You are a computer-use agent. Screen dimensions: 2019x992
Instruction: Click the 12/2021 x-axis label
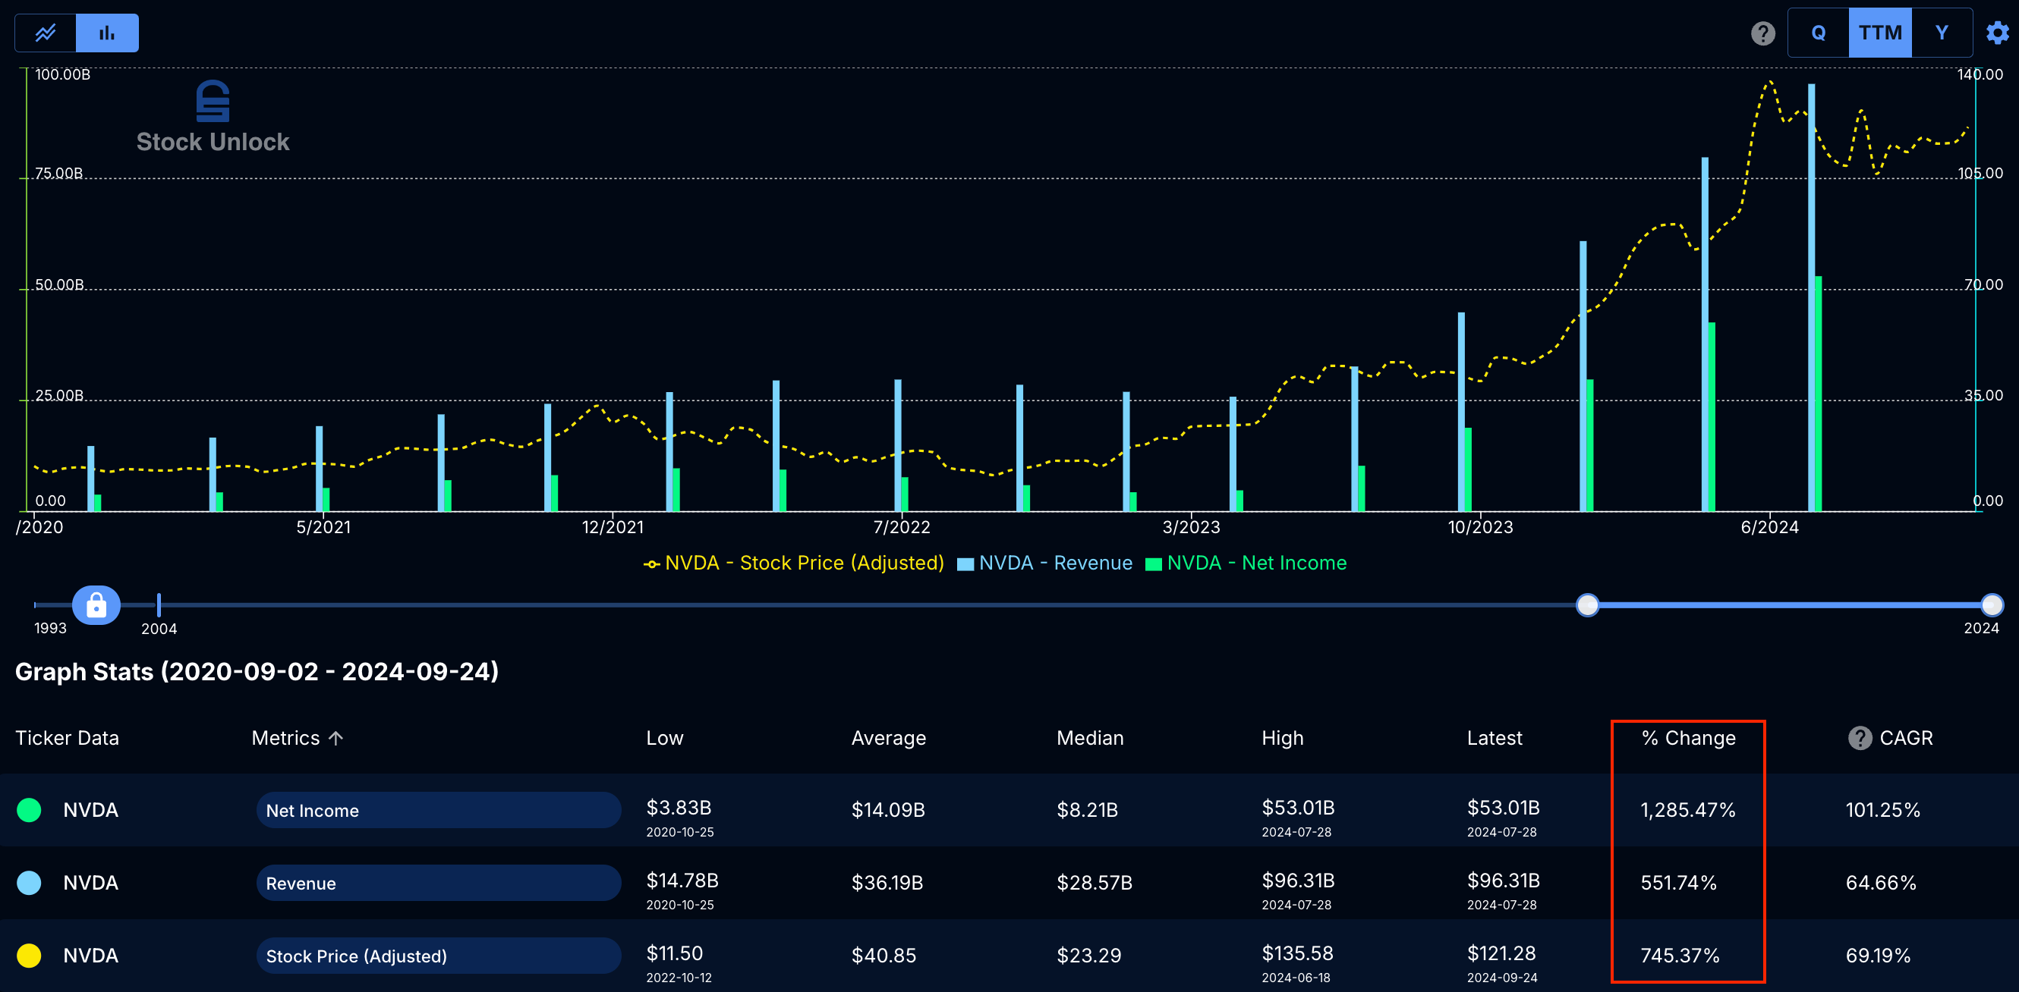point(613,527)
